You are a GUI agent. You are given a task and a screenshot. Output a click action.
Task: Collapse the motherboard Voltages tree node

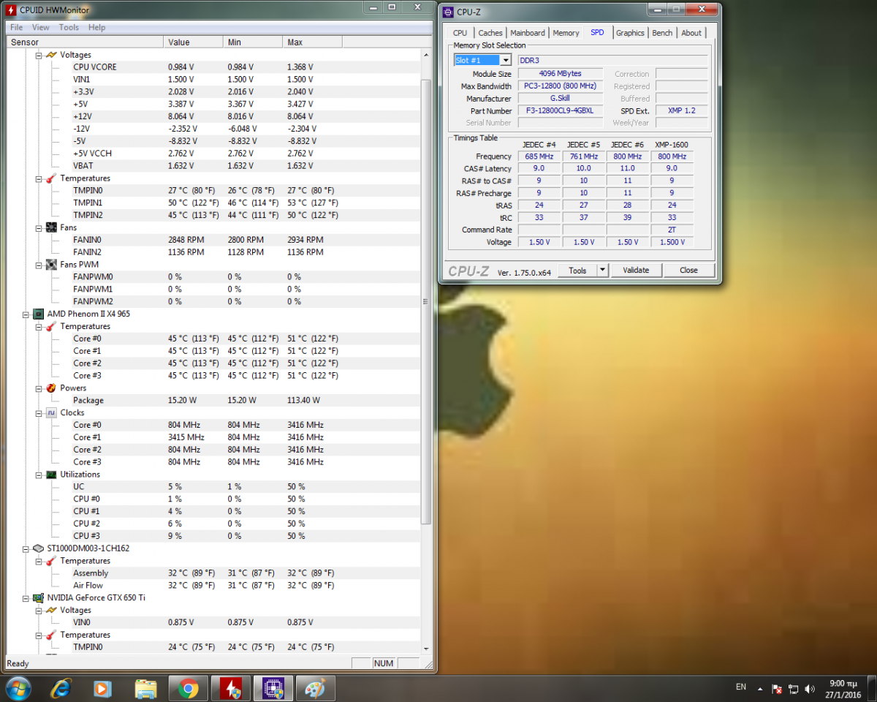click(x=39, y=55)
